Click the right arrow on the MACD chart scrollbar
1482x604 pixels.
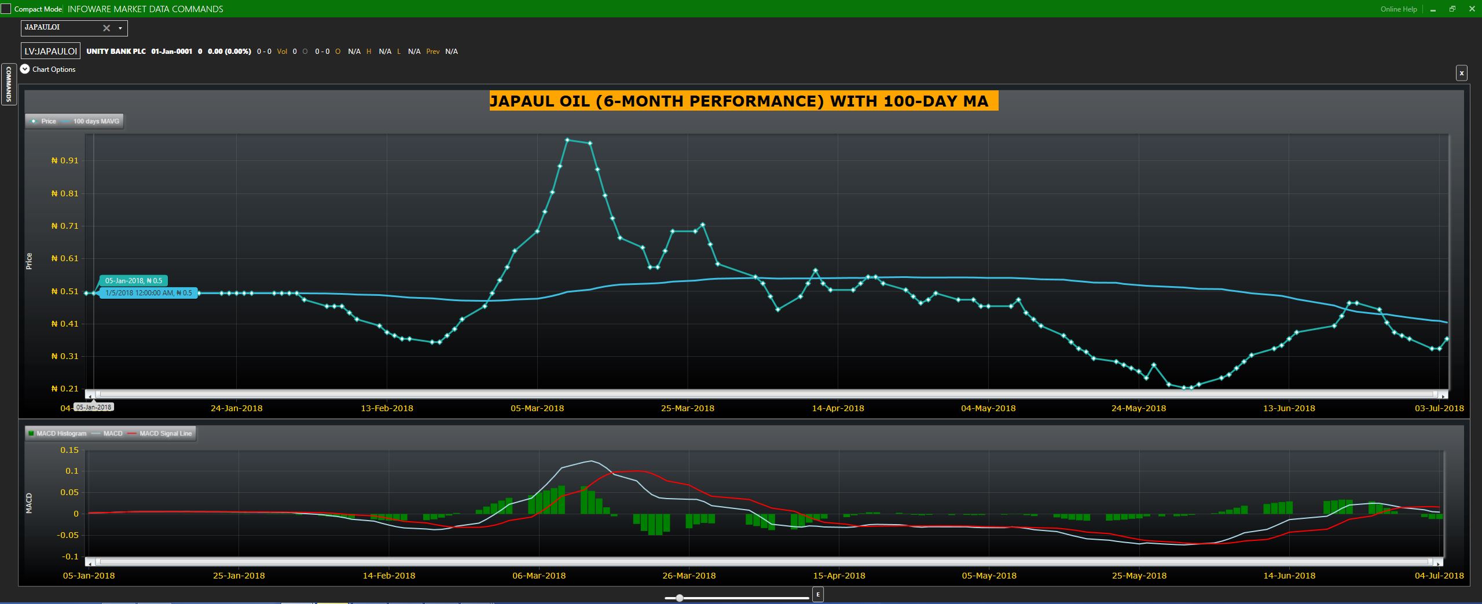[1438, 562]
